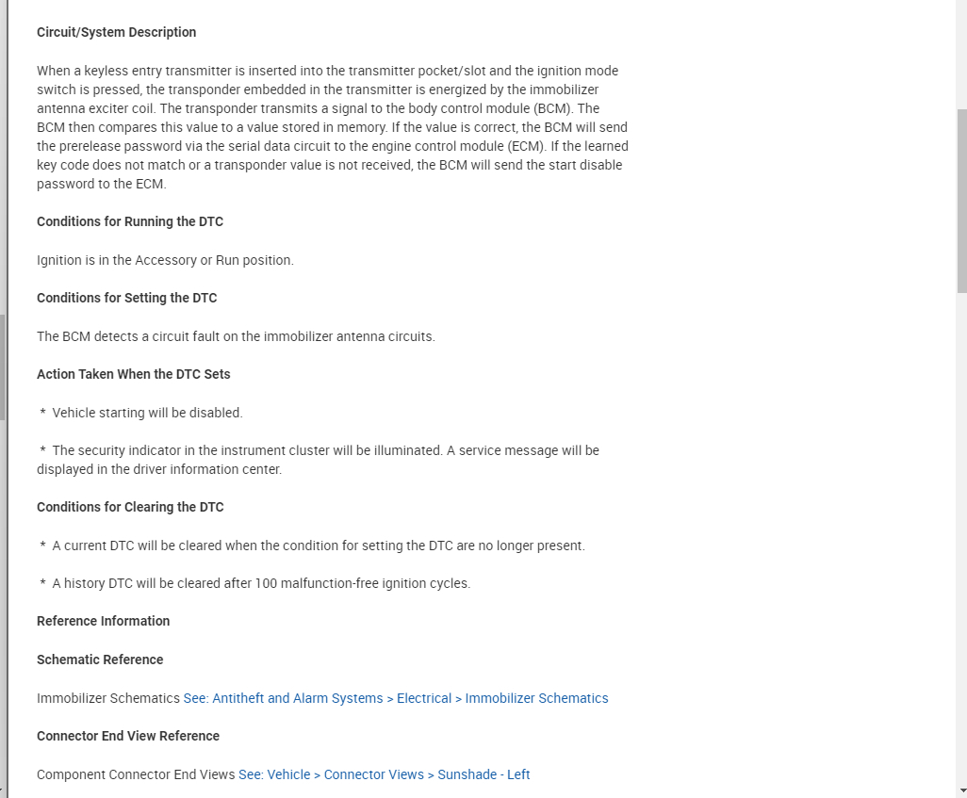Click the Reference Information heading
Viewport: 967px width, 798px height.
(x=103, y=621)
